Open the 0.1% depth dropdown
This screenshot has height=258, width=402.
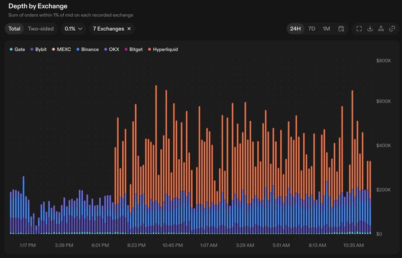pyautogui.click(x=73, y=29)
